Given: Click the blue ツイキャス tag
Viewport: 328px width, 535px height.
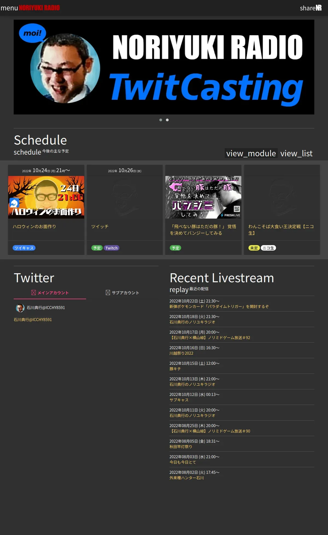Looking at the screenshot, I should [24, 248].
